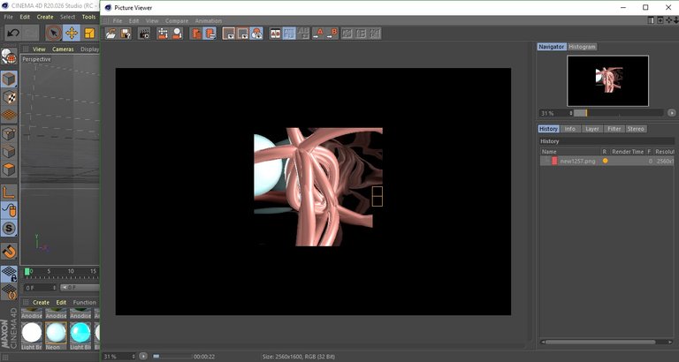Viewport: 679px width, 362px height.
Task: Click the 31 % zoom field in Navigator
Action: [554, 113]
